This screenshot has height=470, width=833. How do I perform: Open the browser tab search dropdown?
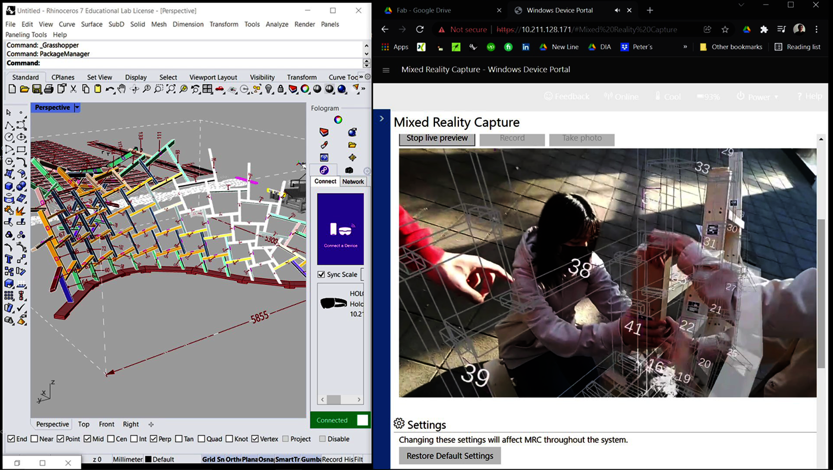(741, 5)
